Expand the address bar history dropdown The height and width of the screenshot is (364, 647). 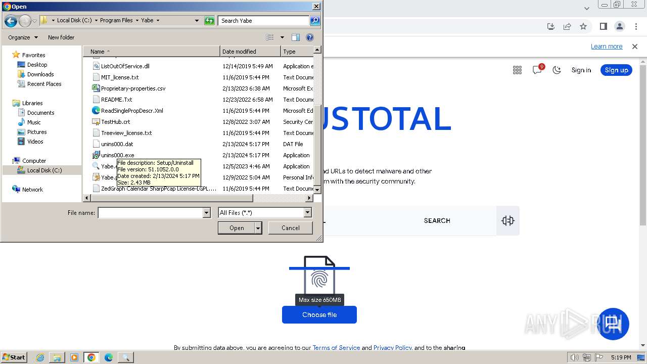[197, 21]
